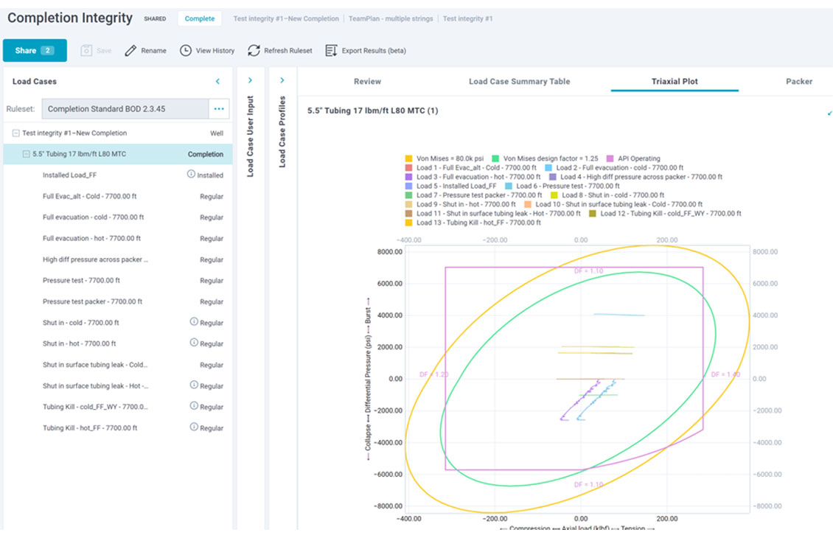Open the Packer tab
The width and height of the screenshot is (833, 538).
click(799, 82)
